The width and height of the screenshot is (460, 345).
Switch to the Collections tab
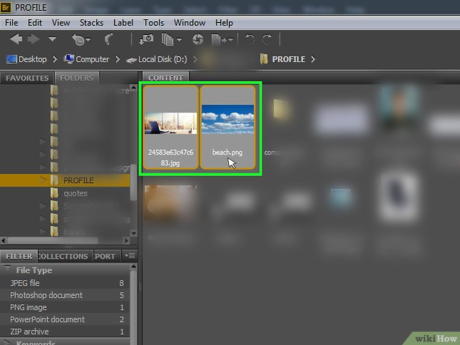coord(63,256)
